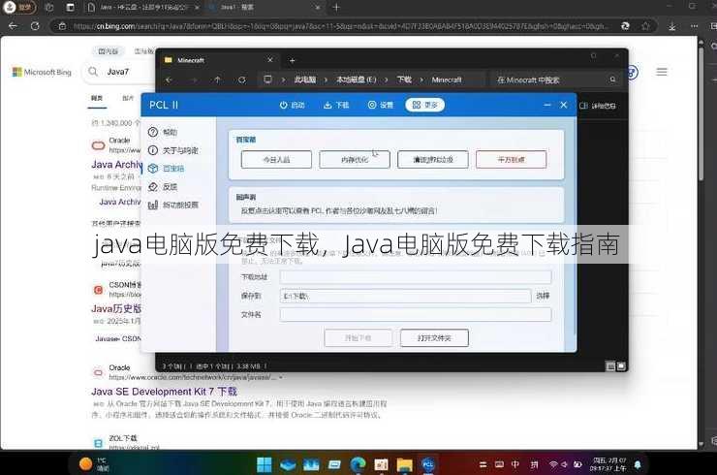717x475 pixels.
Task: Toggle Explorer details pane (详细信息)
Action: point(597,106)
